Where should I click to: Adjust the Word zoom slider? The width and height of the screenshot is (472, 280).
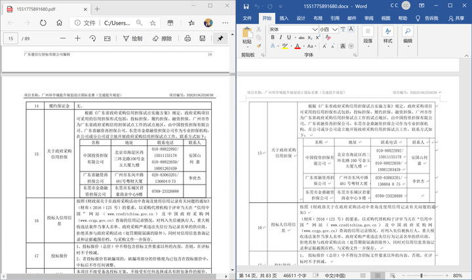point(422,275)
